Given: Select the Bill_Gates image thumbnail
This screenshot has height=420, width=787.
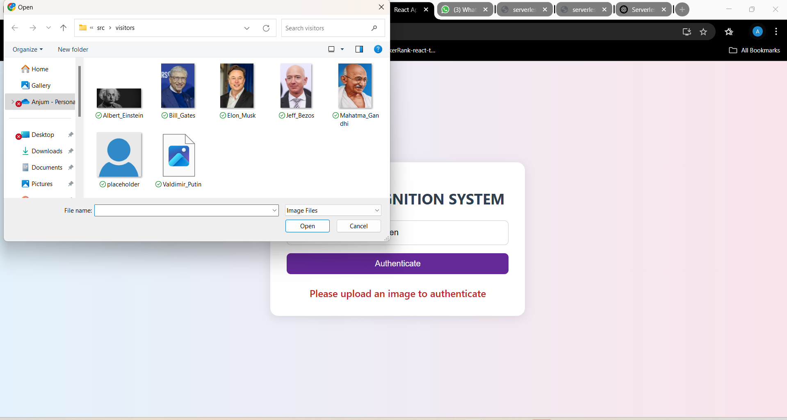Looking at the screenshot, I should click(x=178, y=86).
